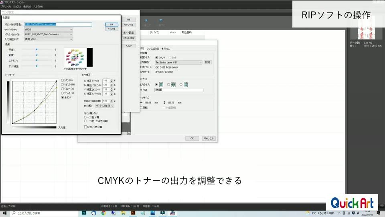Select the single-page output type radio

coord(156,85)
